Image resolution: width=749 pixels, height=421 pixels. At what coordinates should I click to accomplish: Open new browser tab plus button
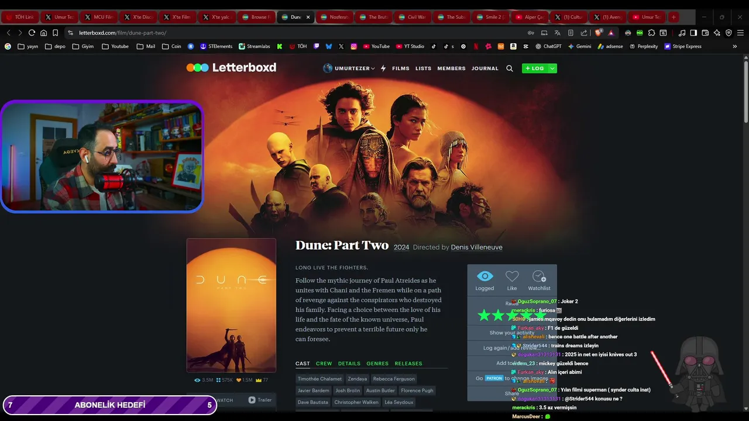(674, 17)
